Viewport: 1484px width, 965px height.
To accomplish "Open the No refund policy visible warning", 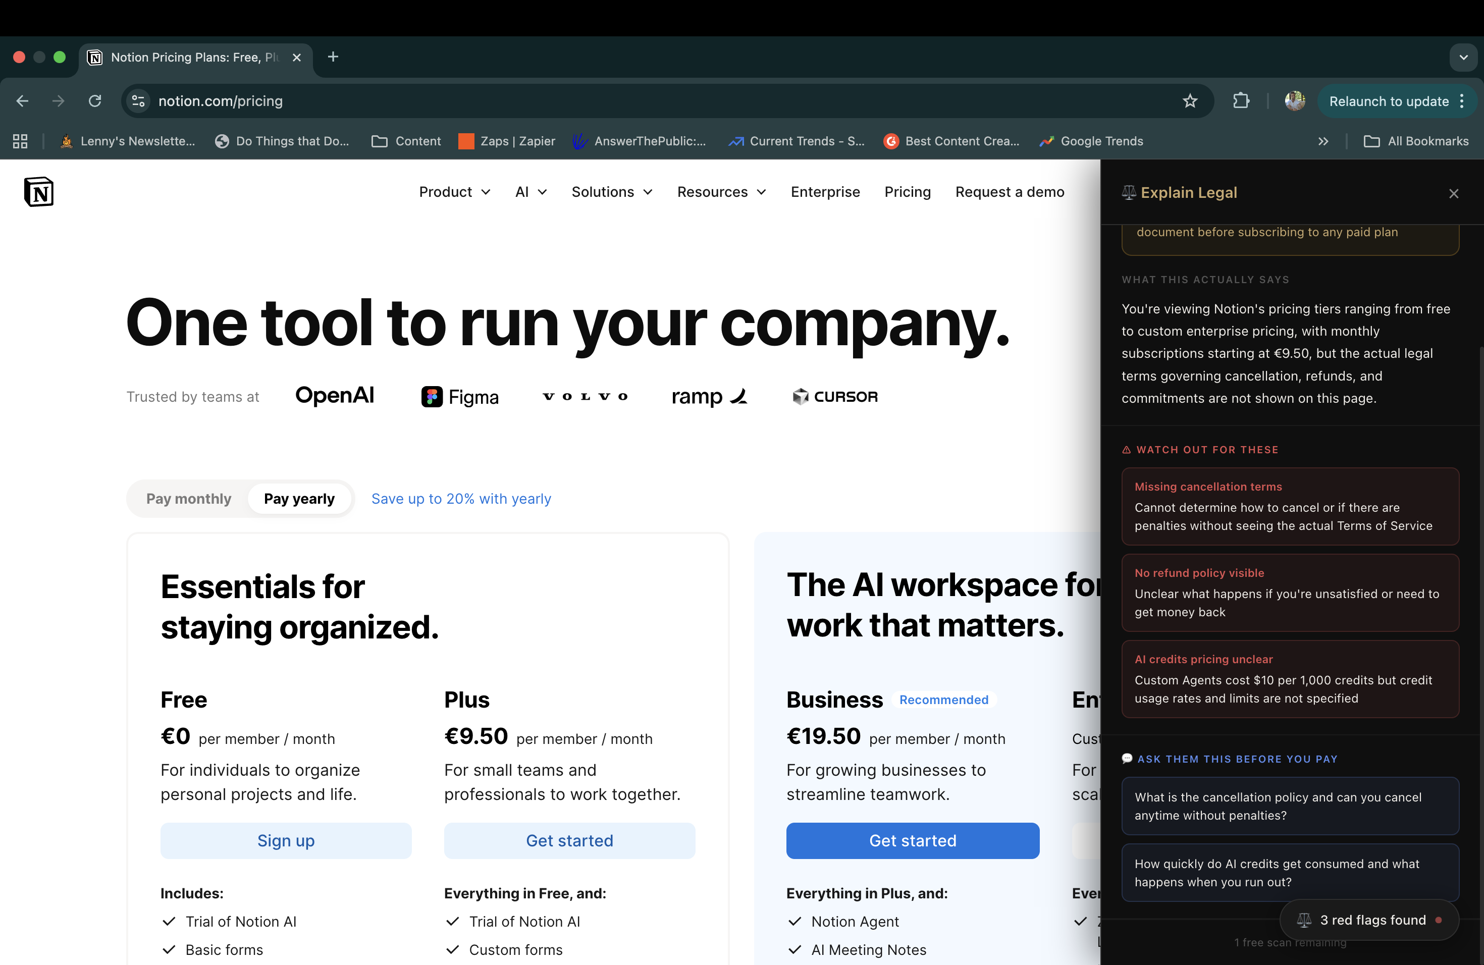I will pos(1290,592).
